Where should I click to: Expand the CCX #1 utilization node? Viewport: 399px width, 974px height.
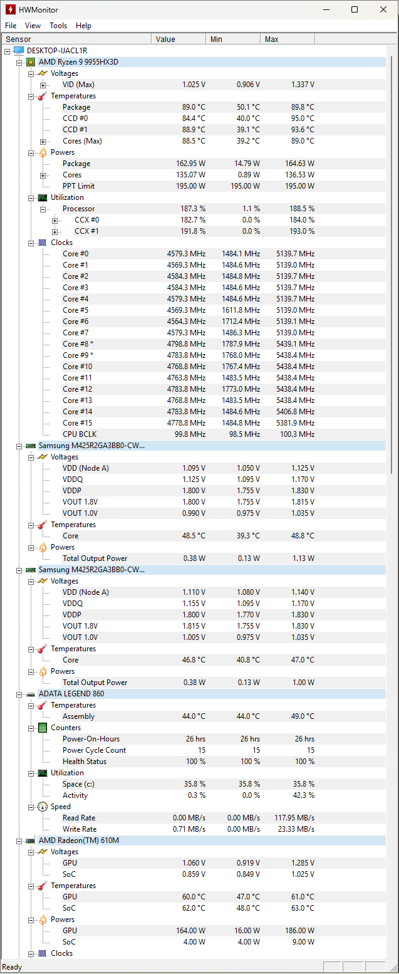54,231
